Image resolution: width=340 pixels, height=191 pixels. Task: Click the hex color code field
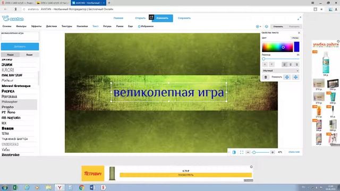(x=295, y=38)
